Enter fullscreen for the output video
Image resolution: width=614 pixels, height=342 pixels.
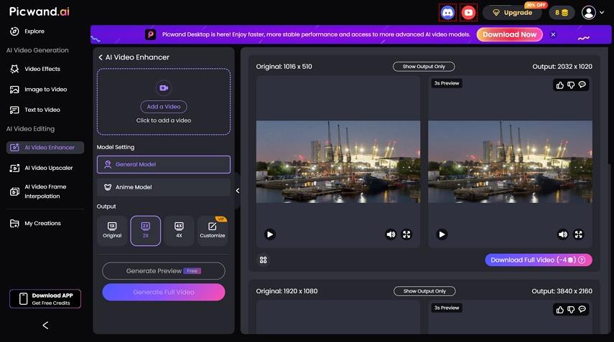pos(578,234)
